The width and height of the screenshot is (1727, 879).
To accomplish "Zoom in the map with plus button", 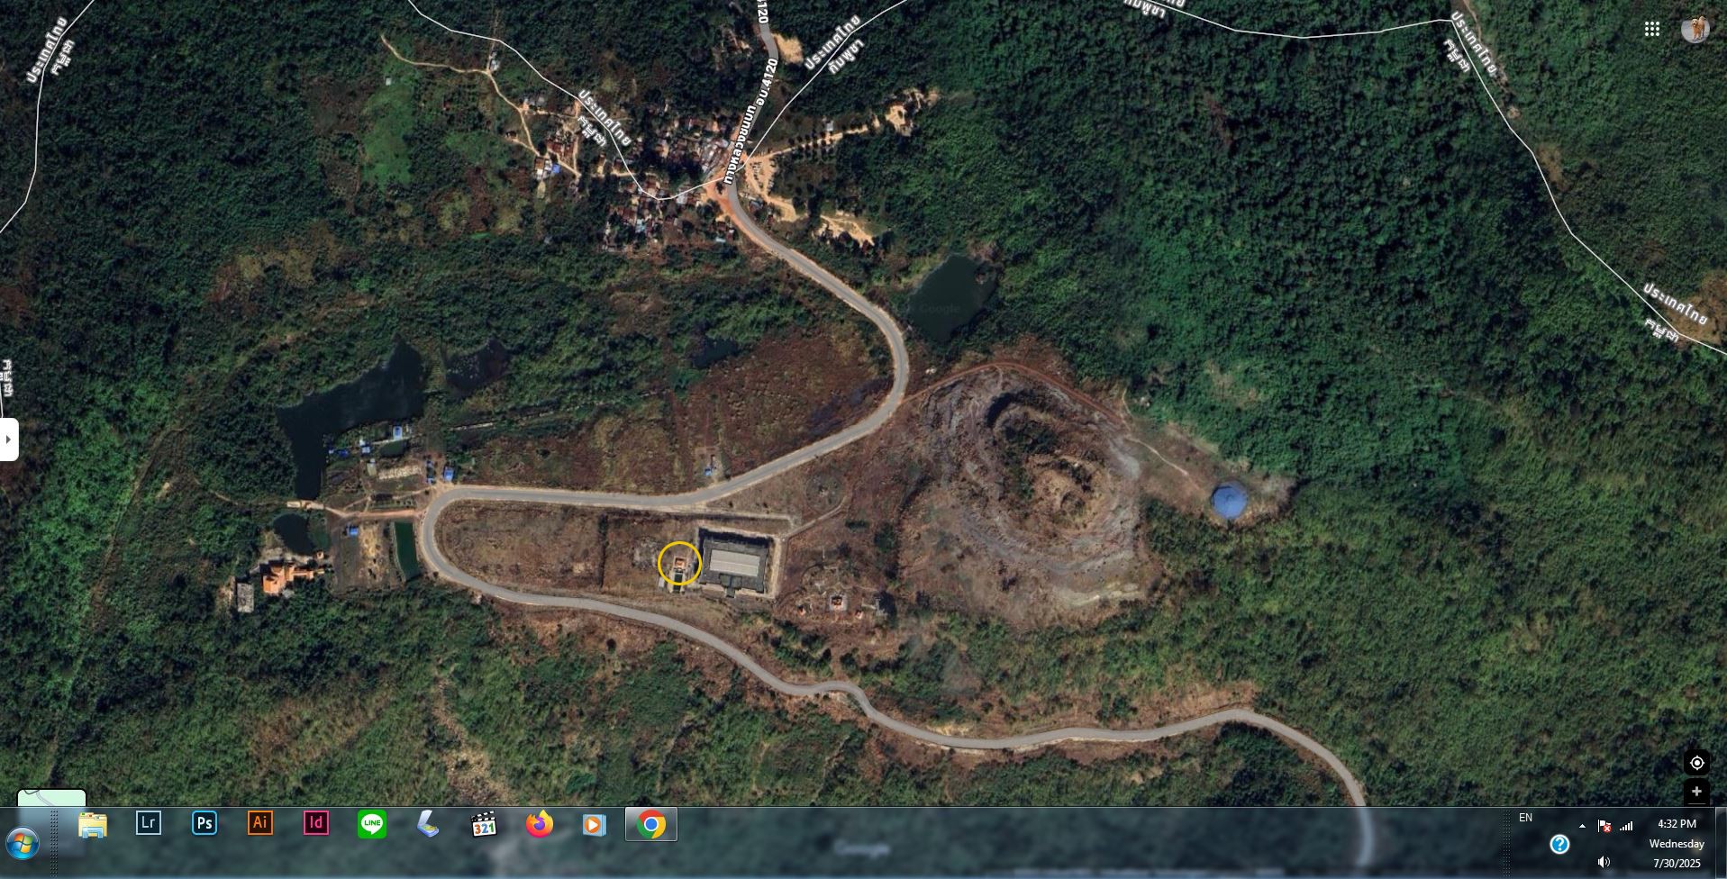I will coord(1696,792).
